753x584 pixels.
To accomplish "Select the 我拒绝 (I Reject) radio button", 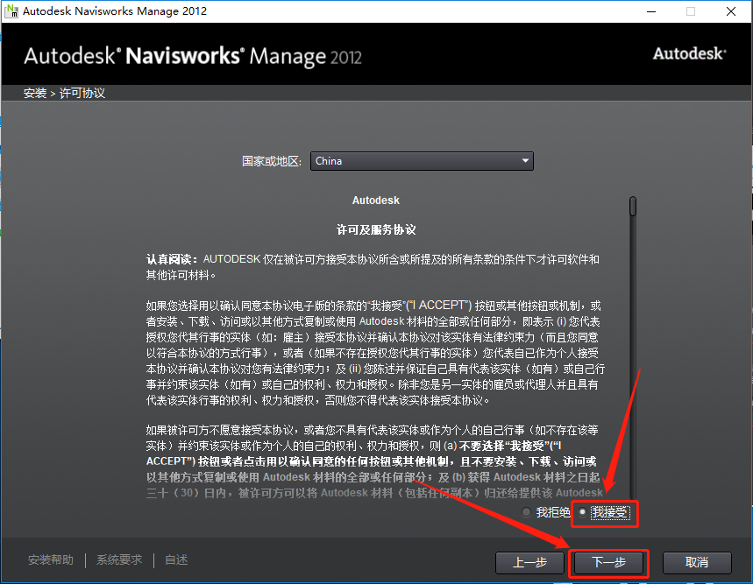I will coord(526,512).
